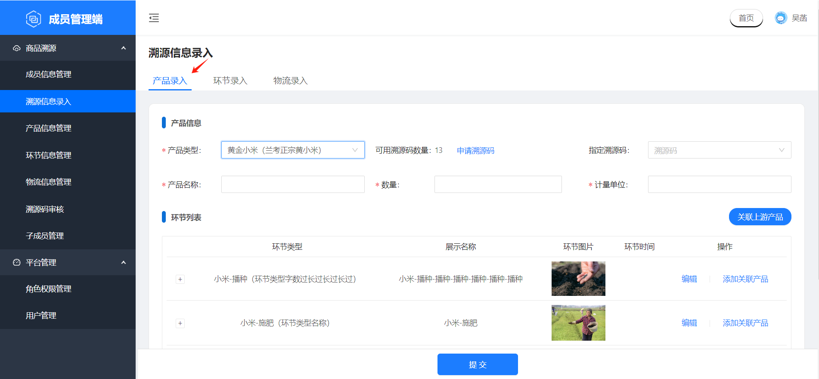Viewport: 819px width, 379px height.
Task: Click 编辑 for the 小米-播种 row
Action: point(689,279)
